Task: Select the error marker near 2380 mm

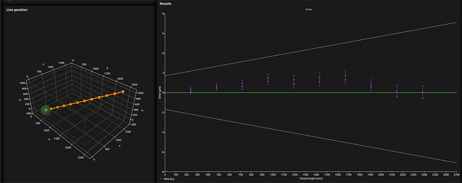Action: [423, 92]
